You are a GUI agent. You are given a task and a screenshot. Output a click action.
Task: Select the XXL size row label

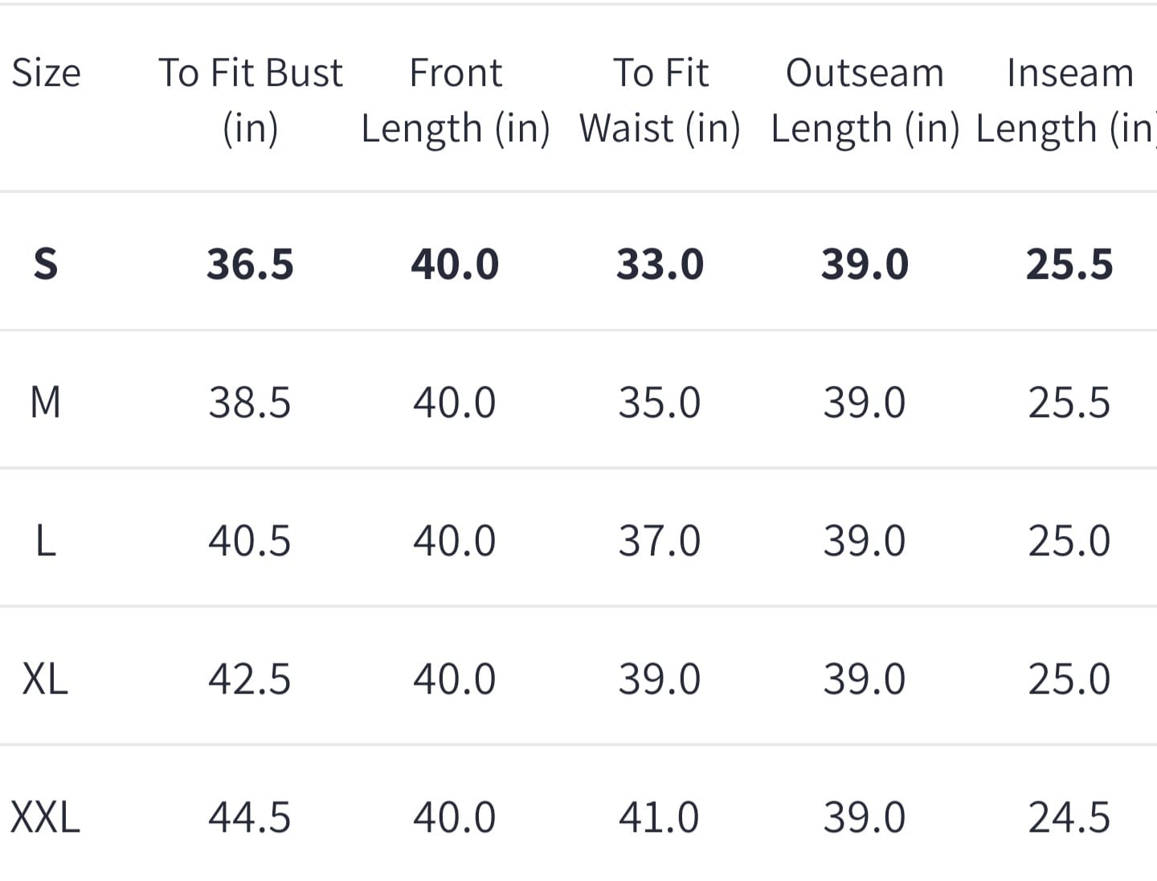click(x=45, y=817)
